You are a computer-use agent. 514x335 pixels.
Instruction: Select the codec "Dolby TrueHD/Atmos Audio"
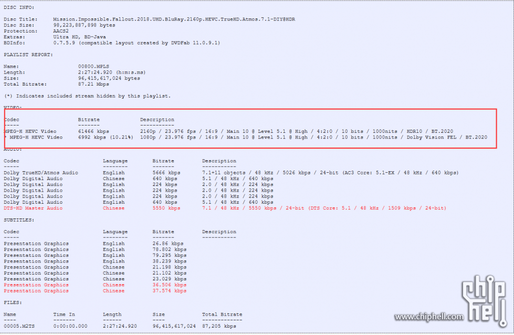coord(41,173)
